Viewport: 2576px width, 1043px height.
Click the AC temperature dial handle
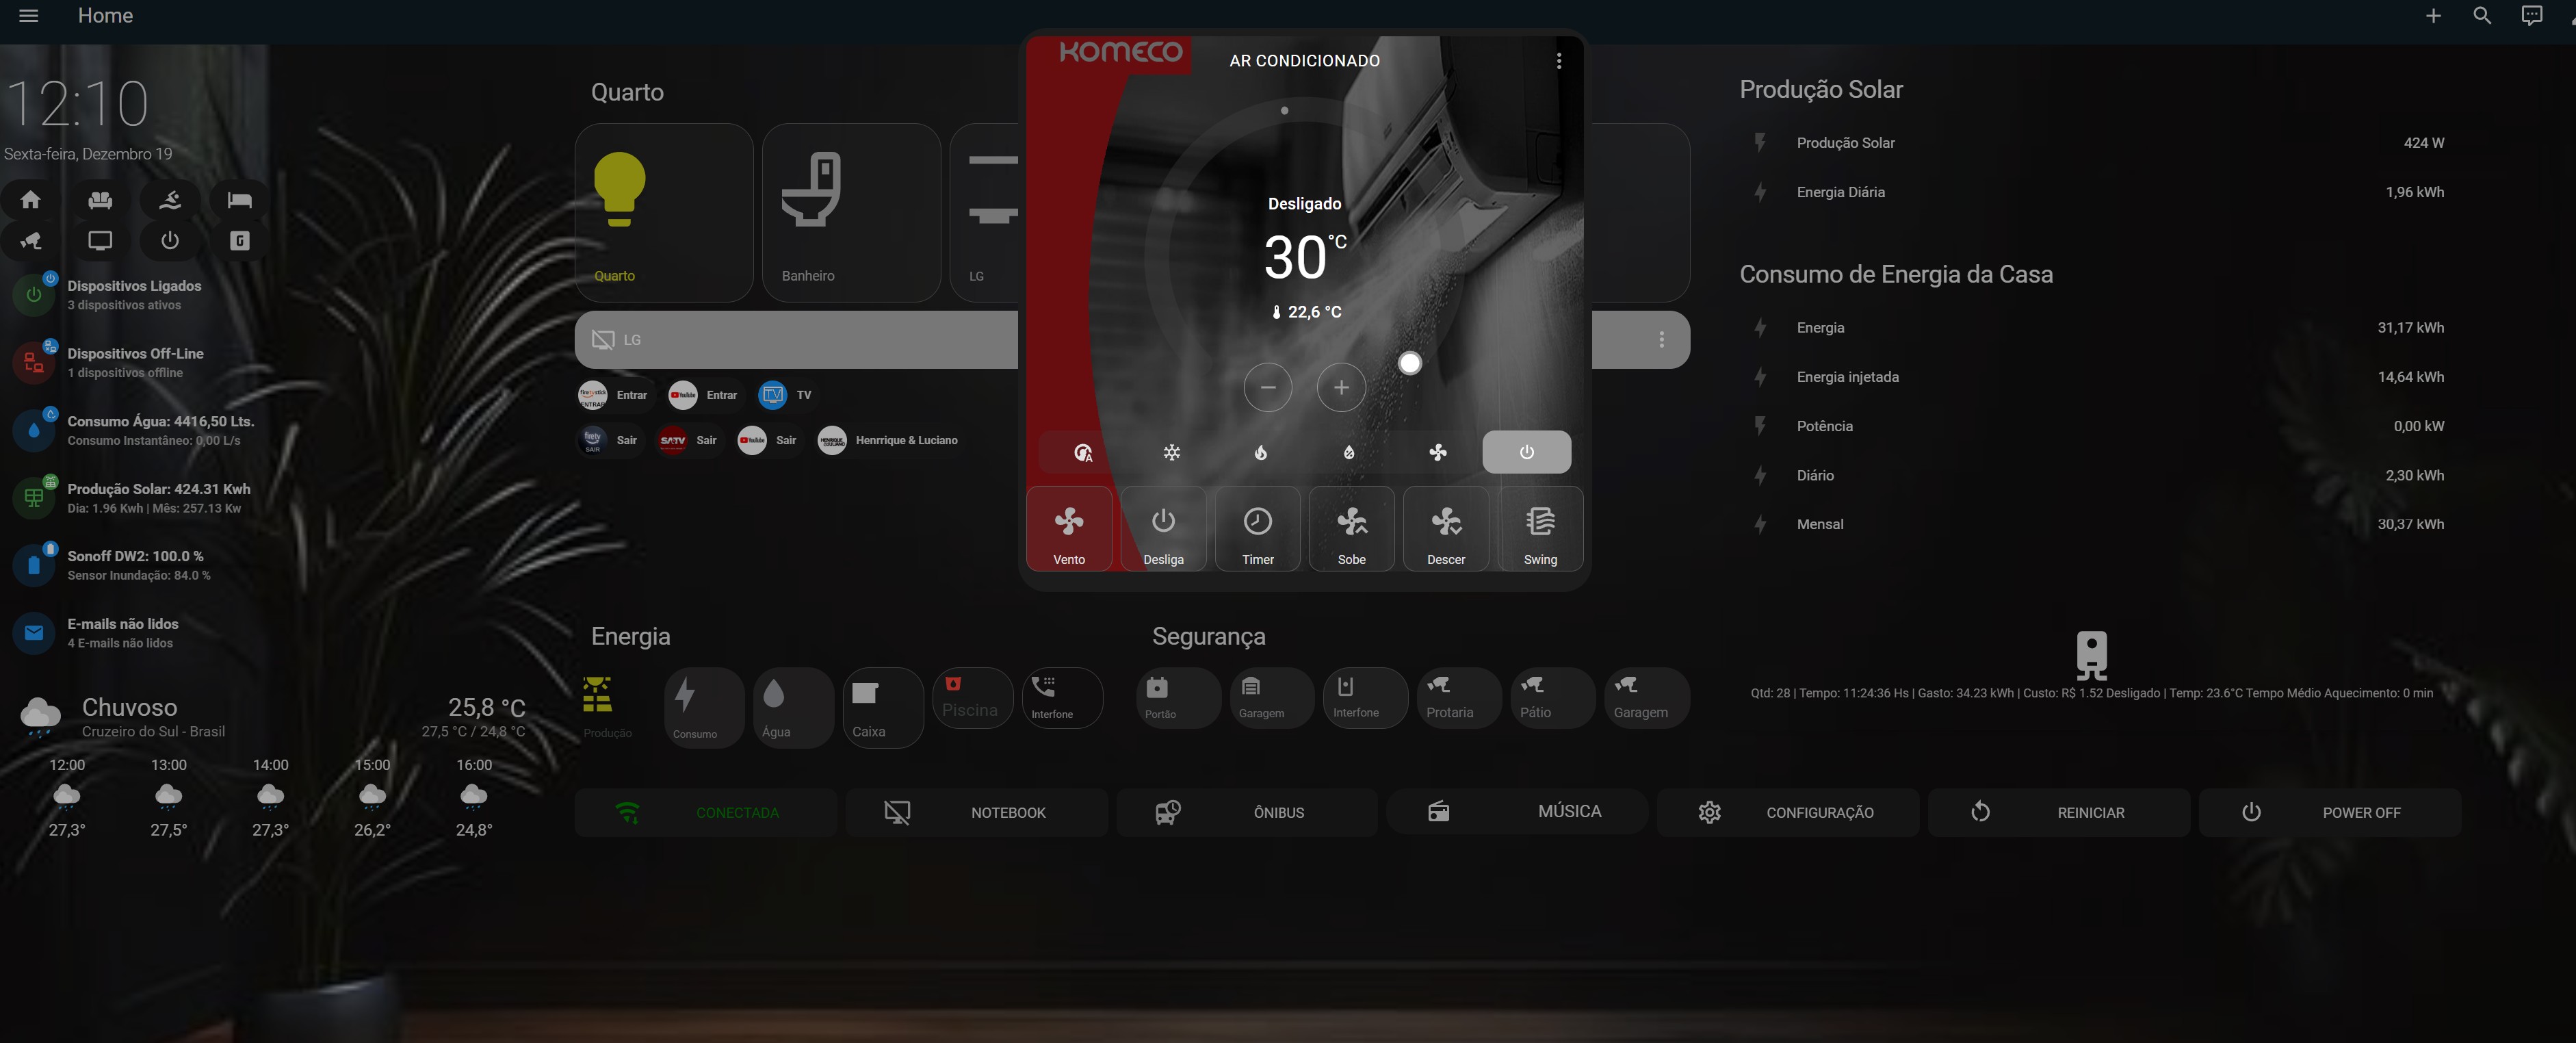(1409, 363)
